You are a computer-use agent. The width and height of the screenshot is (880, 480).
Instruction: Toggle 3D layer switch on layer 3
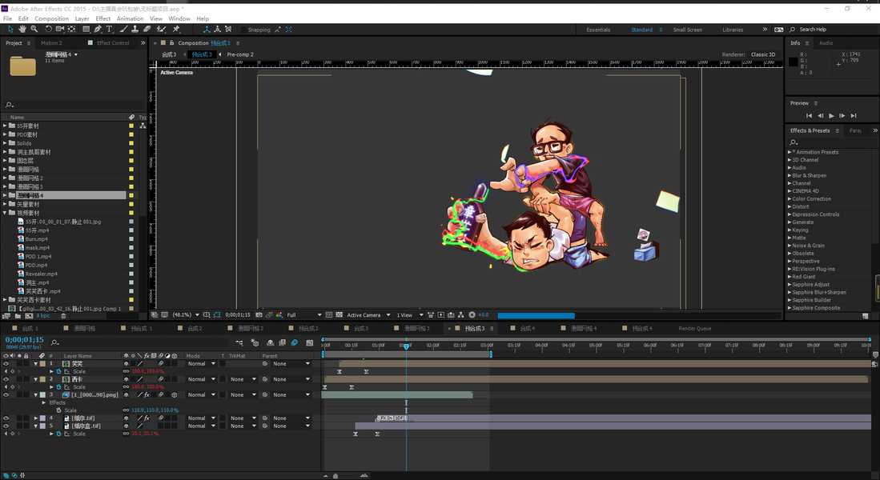[x=175, y=395]
